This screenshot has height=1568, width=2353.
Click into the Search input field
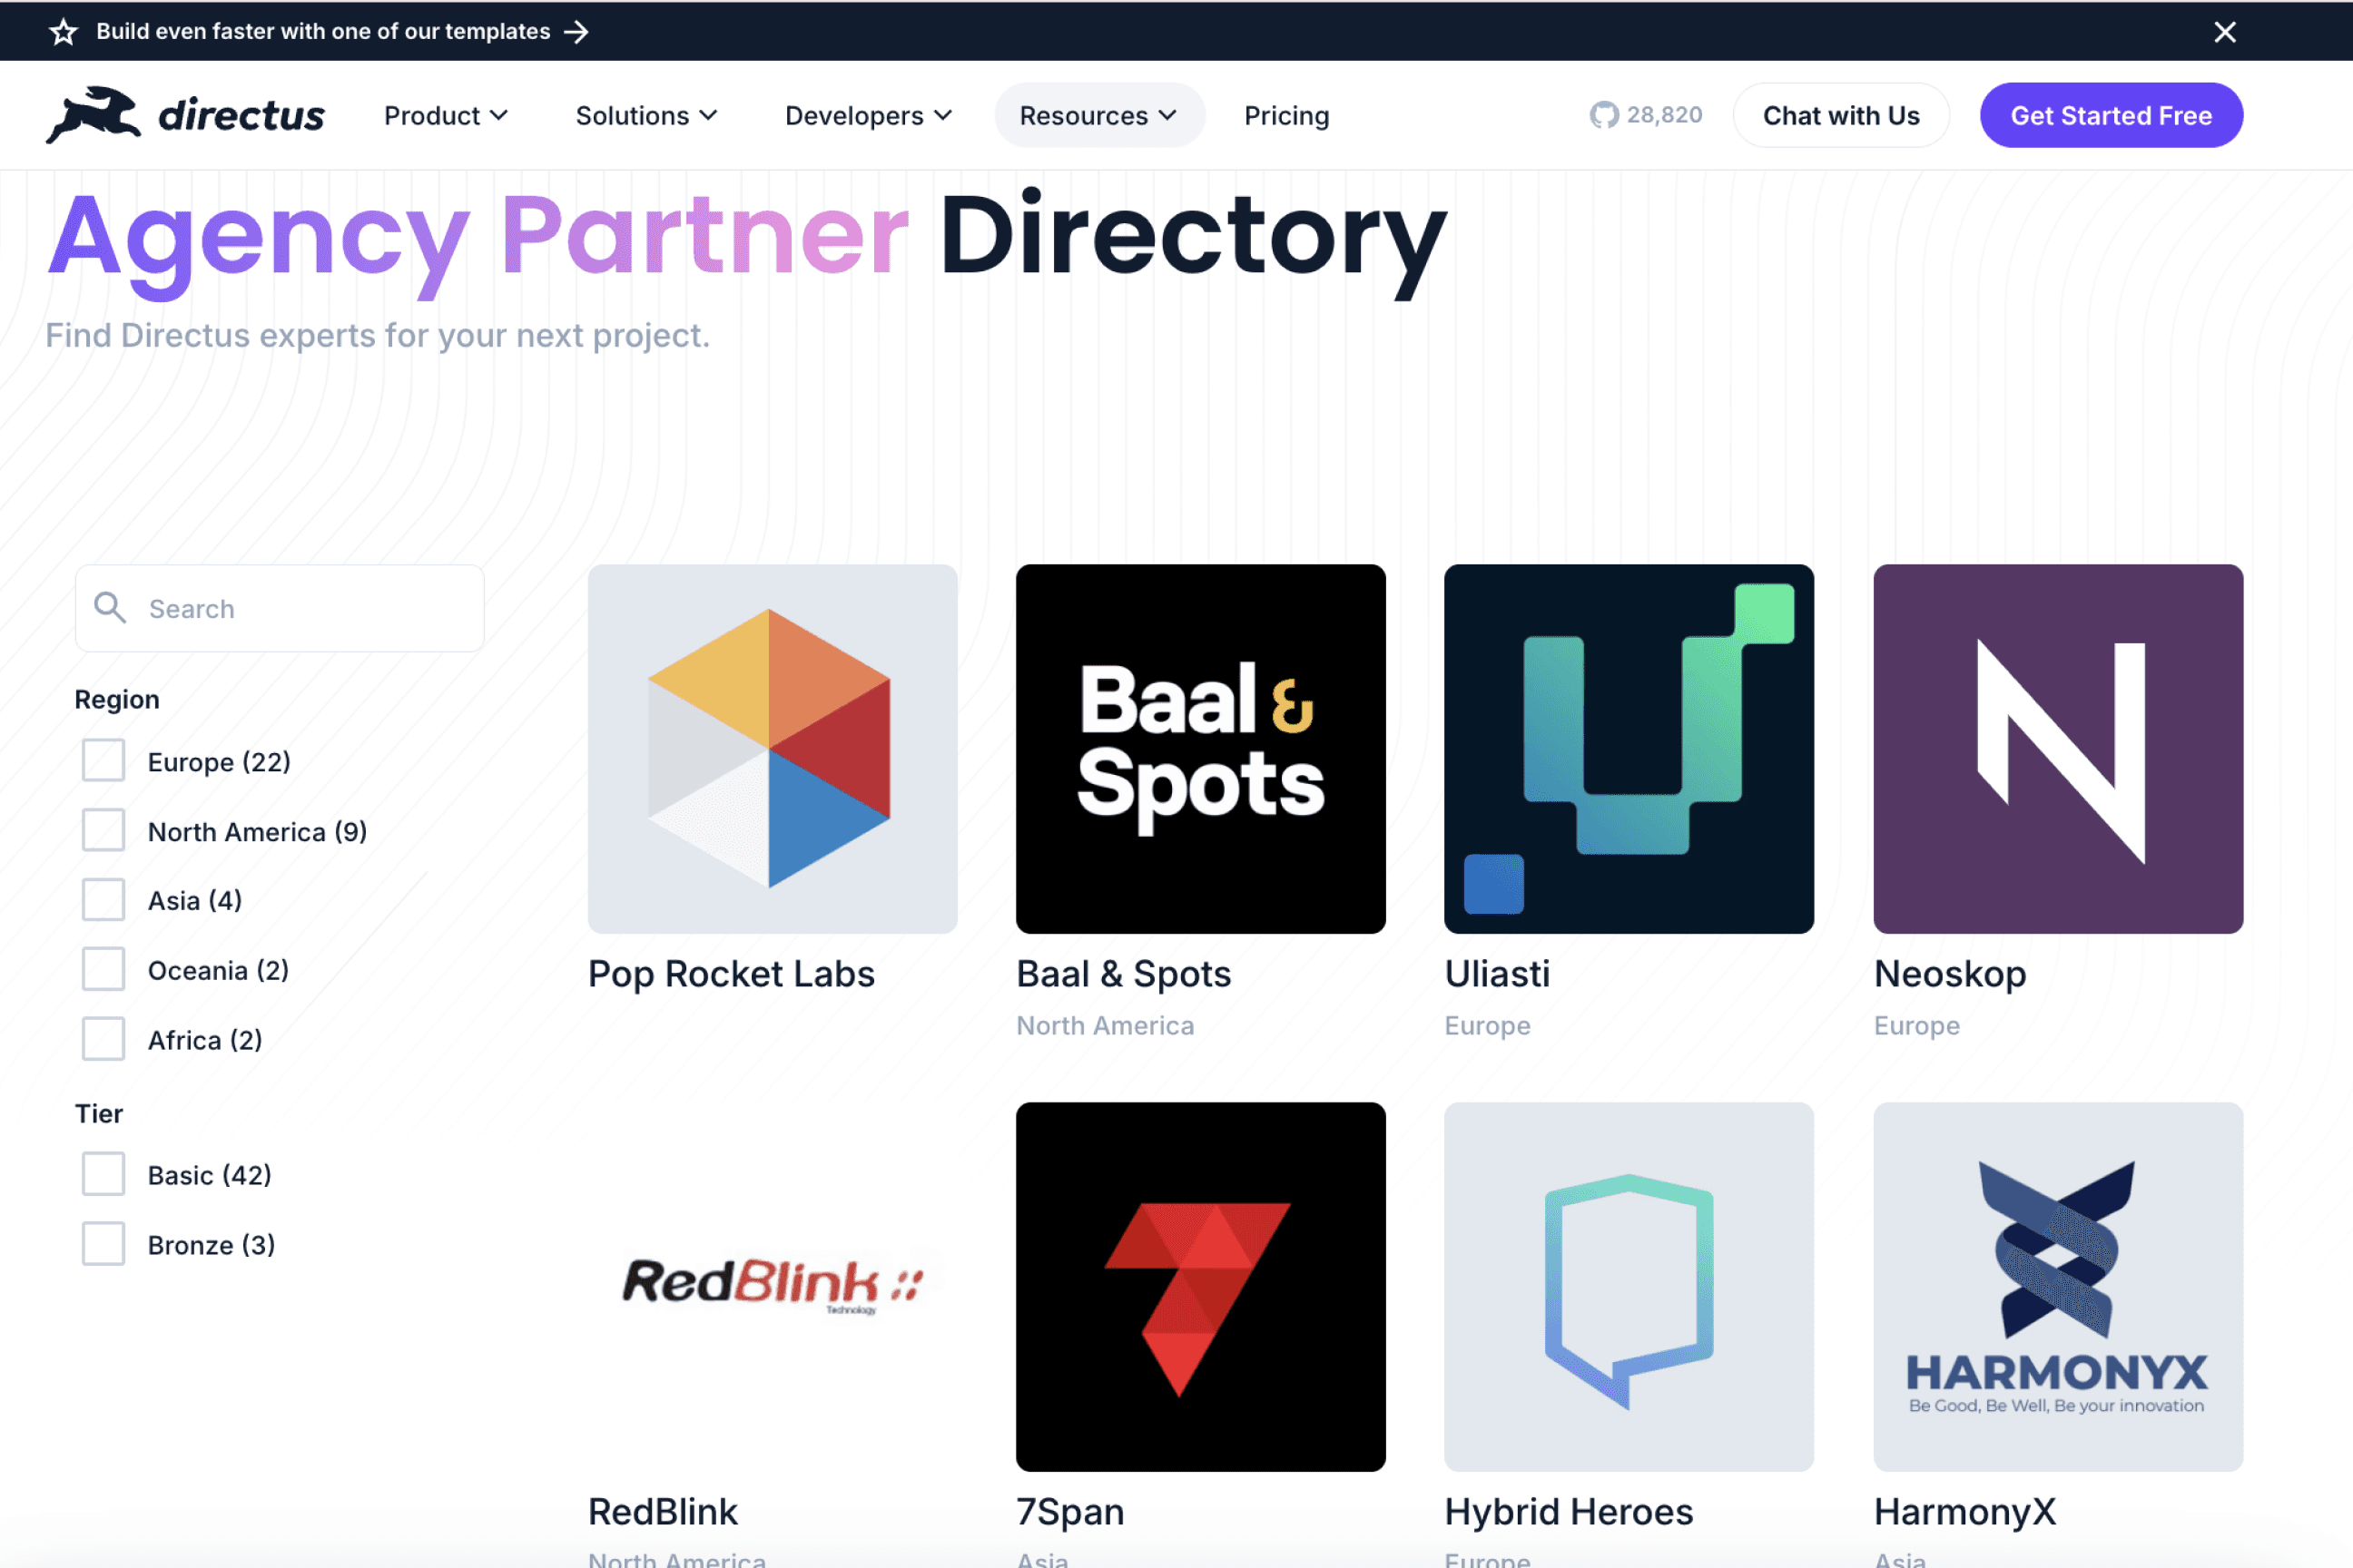click(300, 608)
